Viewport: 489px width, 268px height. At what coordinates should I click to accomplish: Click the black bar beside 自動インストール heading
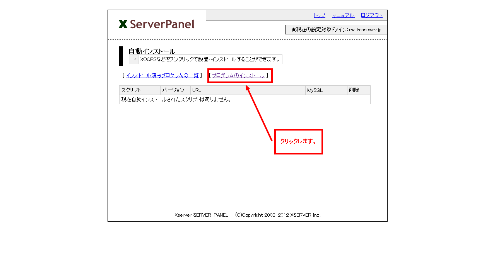point(121,56)
